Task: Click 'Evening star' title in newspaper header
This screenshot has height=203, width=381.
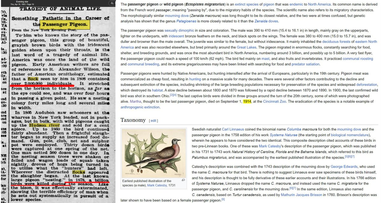Action: (22, 2)
